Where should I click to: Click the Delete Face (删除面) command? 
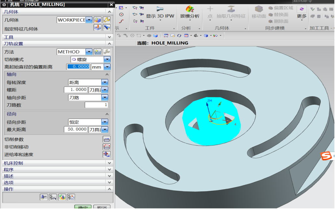coord(278,21)
